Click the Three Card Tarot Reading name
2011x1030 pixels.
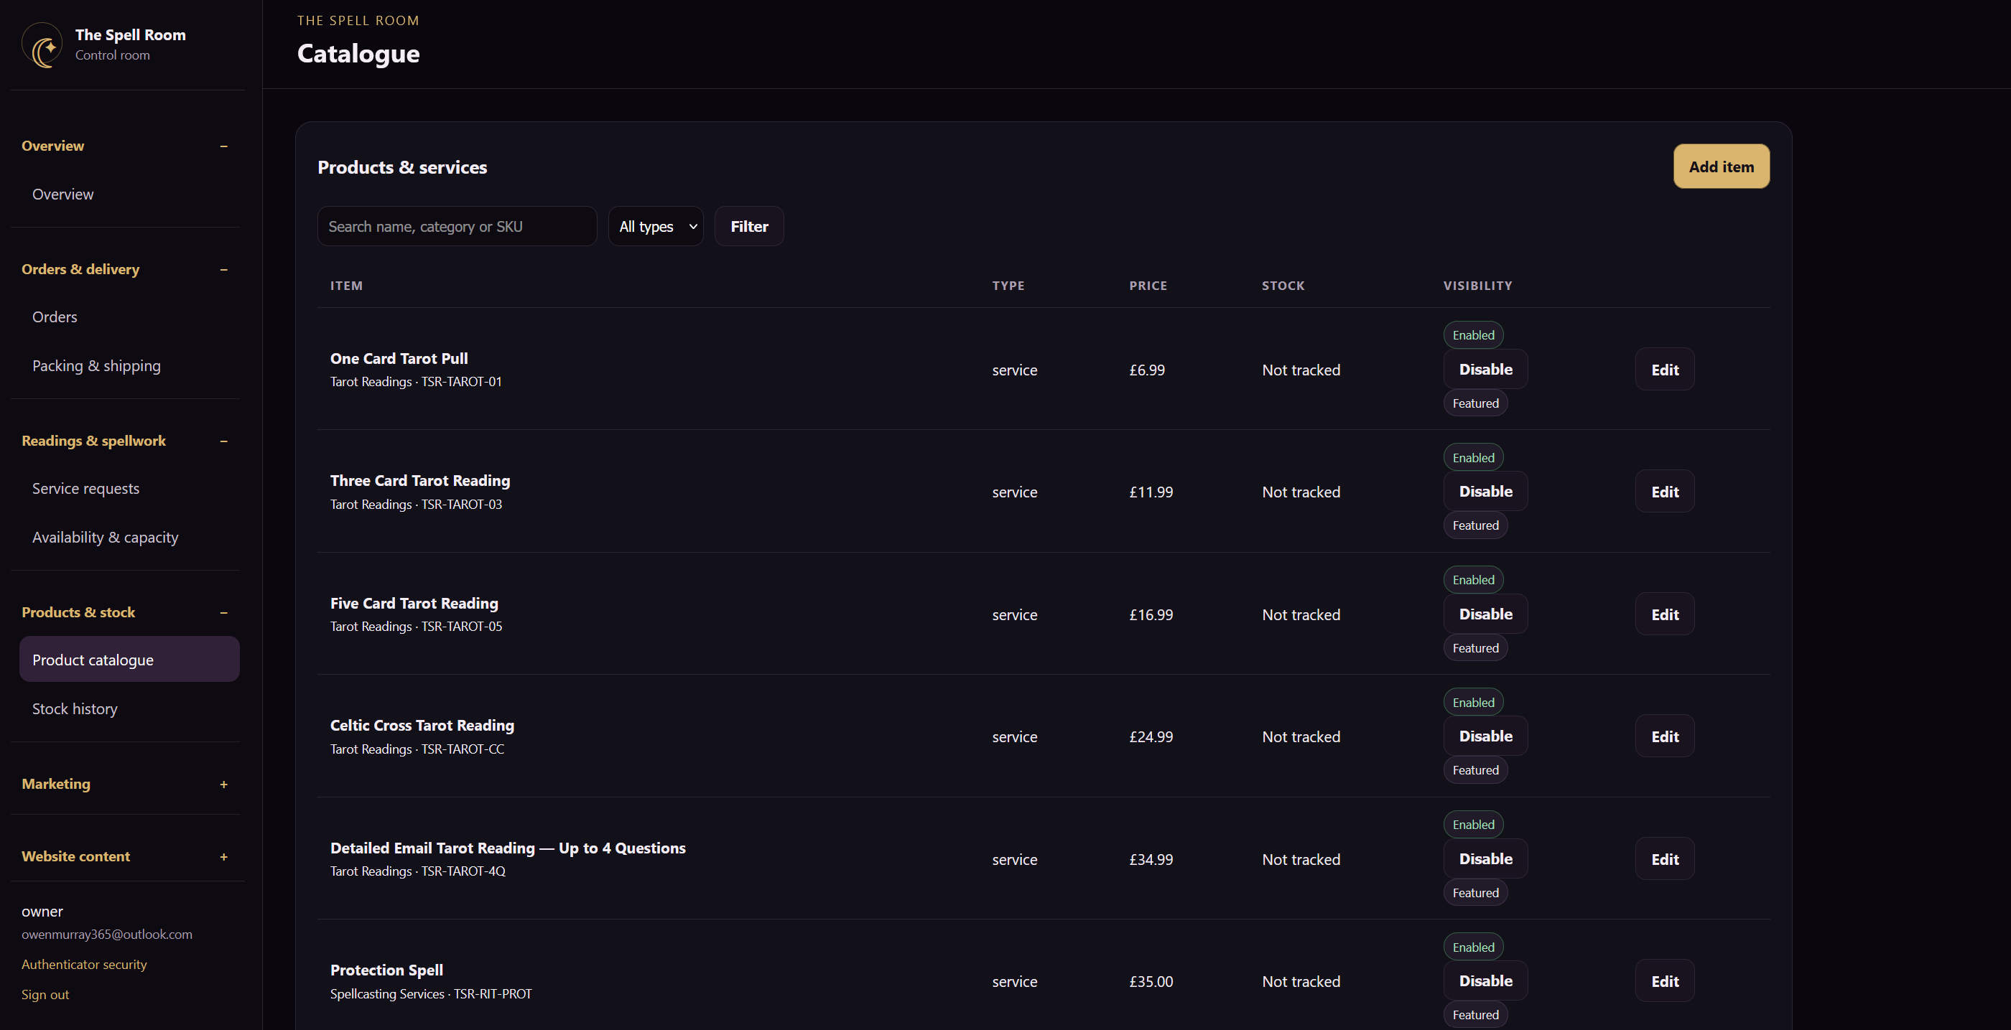tap(420, 481)
